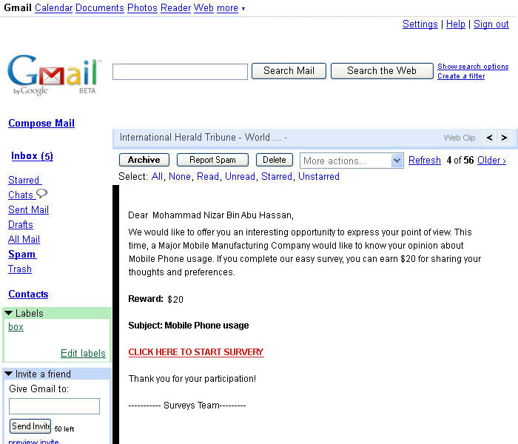
Task: Open Photos from the top navigation
Action: click(142, 7)
